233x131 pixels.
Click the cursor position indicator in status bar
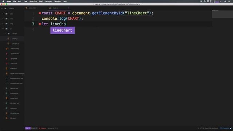[x=57, y=128]
